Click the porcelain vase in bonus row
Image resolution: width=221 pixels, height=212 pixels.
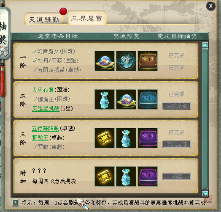pos(126,176)
